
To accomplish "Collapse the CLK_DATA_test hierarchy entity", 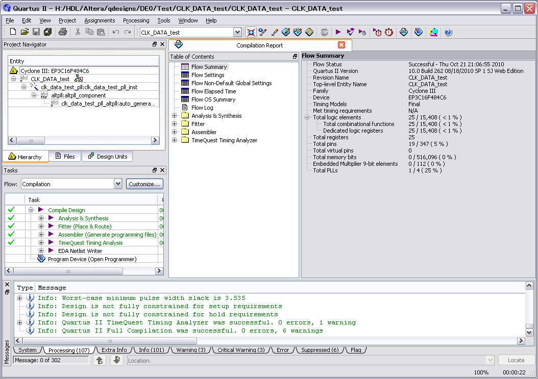I will coord(13,79).
